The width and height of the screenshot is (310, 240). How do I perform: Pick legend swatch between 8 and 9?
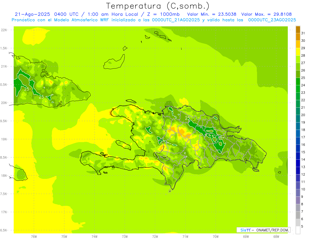pos(298,200)
